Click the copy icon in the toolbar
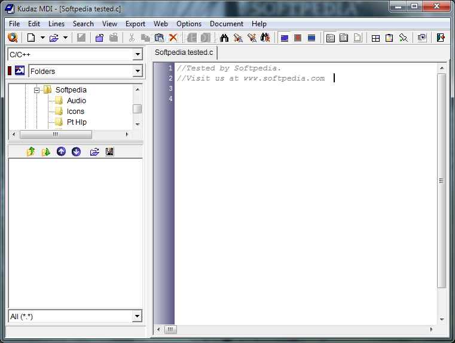 click(x=145, y=38)
